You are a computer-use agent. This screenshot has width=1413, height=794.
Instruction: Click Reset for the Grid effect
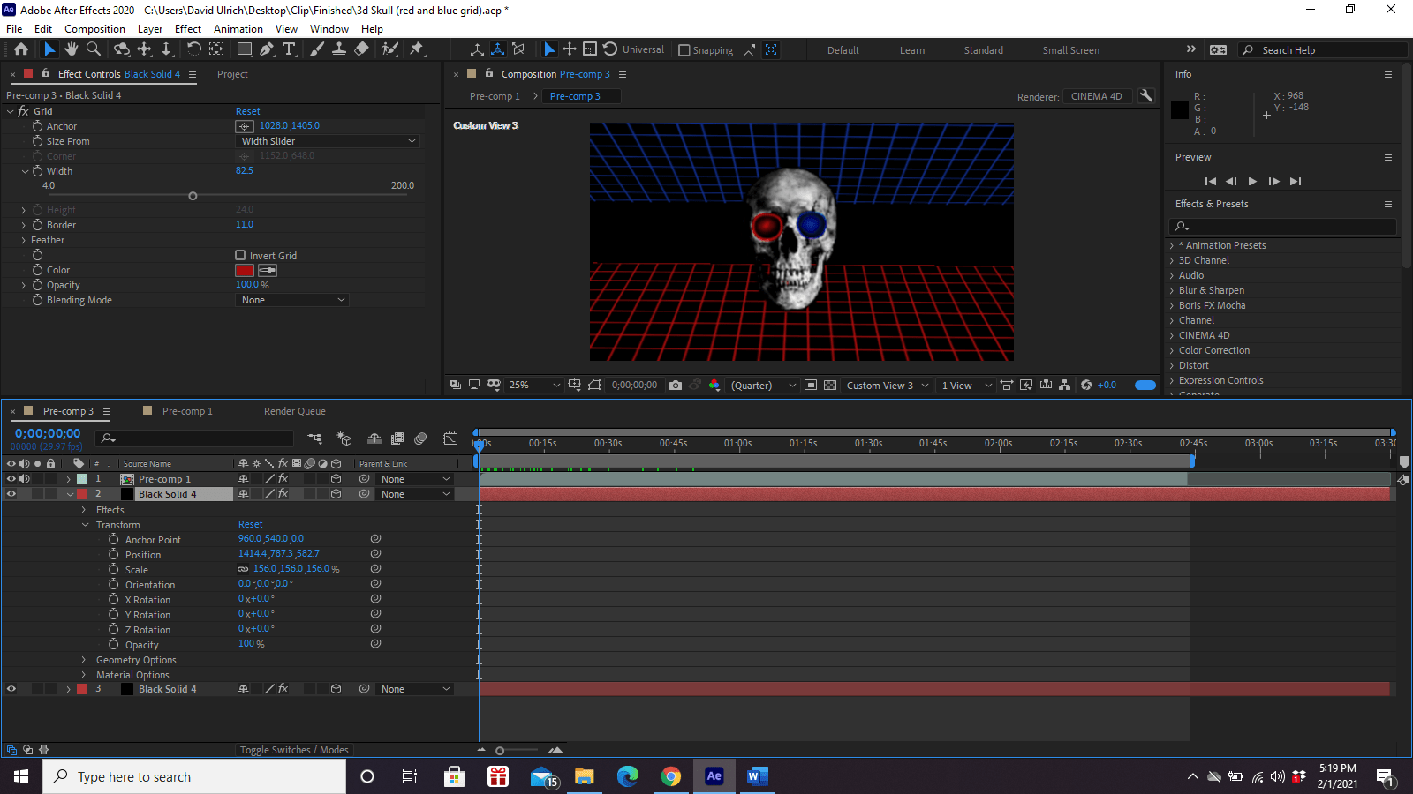(247, 111)
